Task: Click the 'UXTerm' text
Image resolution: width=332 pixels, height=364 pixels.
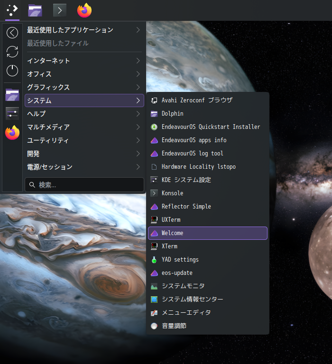Action: click(x=171, y=220)
